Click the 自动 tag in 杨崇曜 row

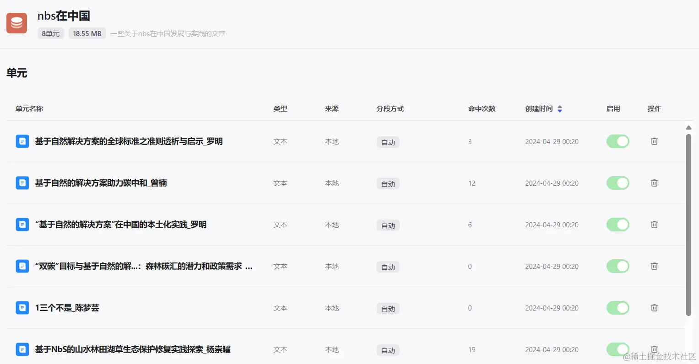tap(388, 350)
